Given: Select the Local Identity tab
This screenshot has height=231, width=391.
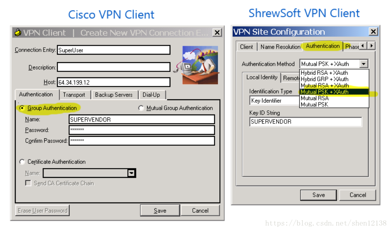Looking at the screenshot, I should 262,77.
